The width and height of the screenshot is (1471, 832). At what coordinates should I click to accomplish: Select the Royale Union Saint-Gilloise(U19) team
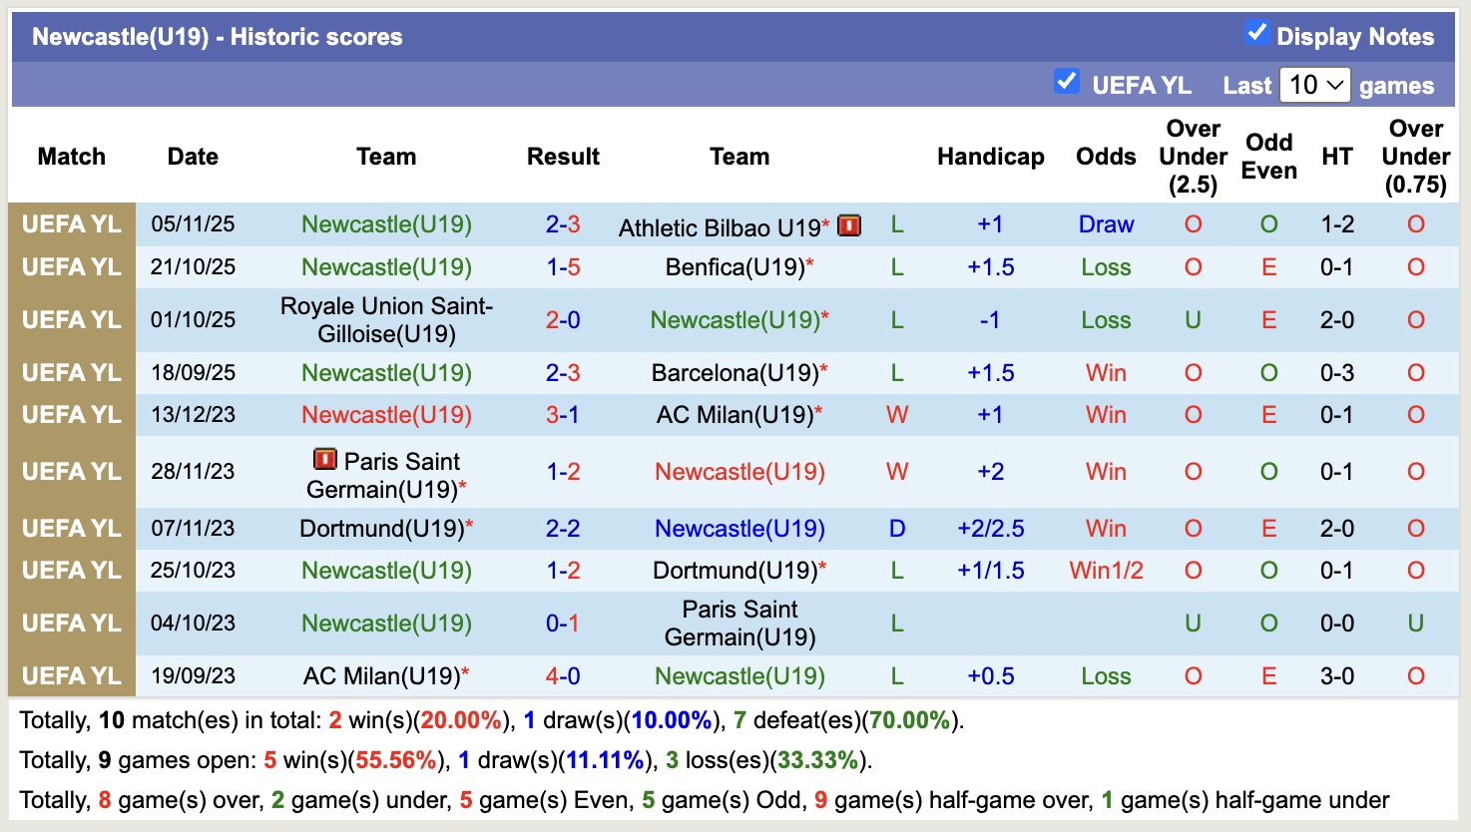coord(386,320)
